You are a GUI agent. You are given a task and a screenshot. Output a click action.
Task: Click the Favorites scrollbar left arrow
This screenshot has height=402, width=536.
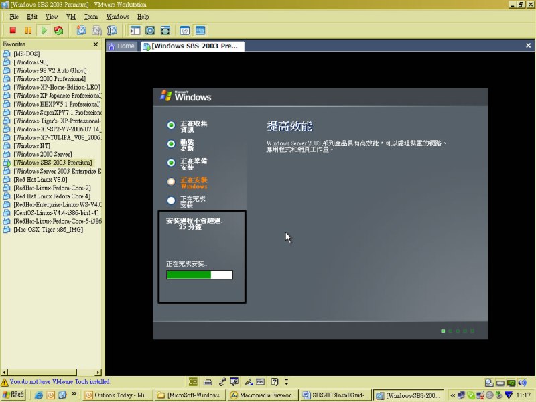coord(5,372)
